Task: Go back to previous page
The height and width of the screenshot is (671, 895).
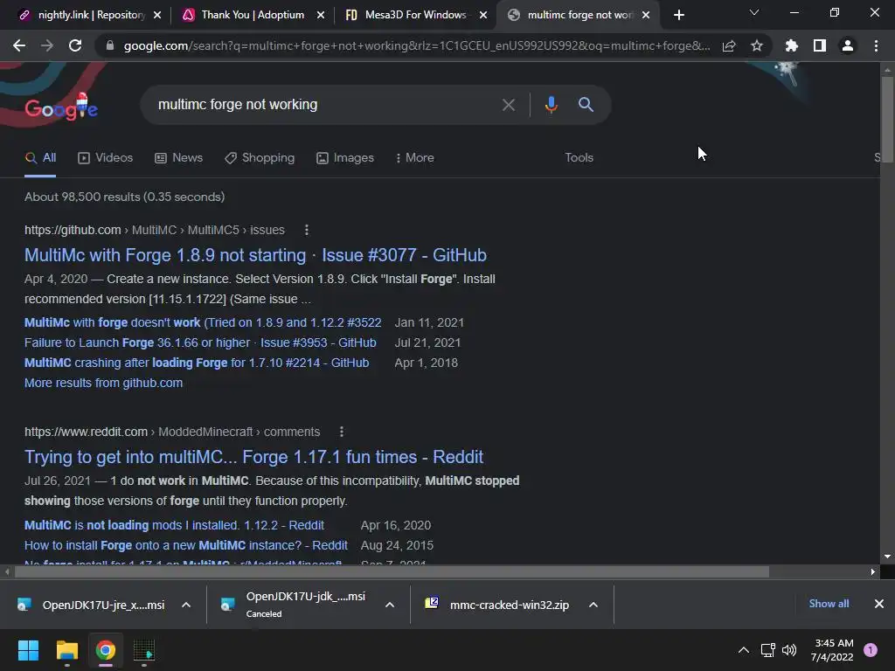Action: point(19,45)
